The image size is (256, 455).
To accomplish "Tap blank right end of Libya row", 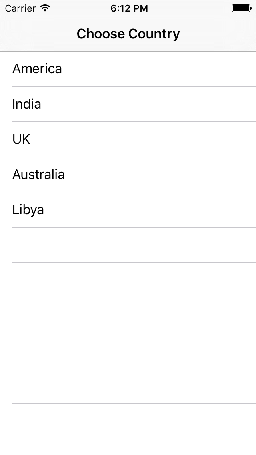I will 203,209.
